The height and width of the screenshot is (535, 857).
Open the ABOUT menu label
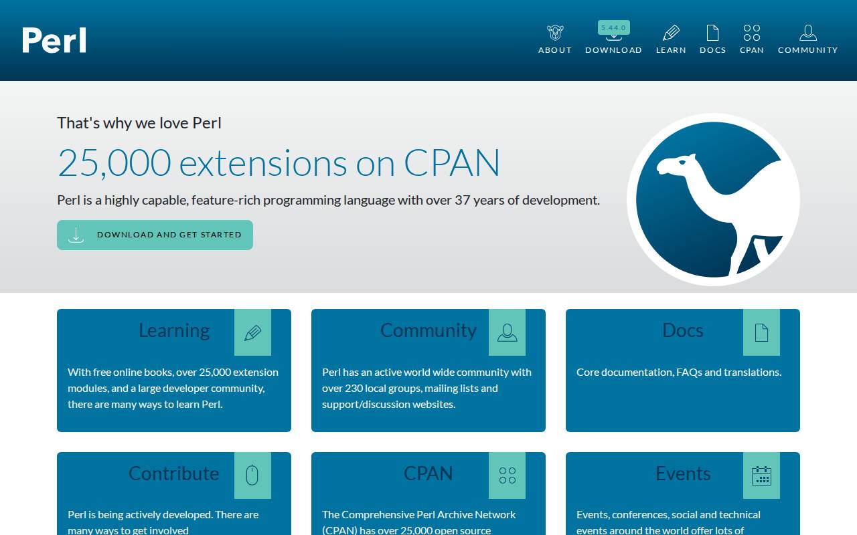[555, 50]
